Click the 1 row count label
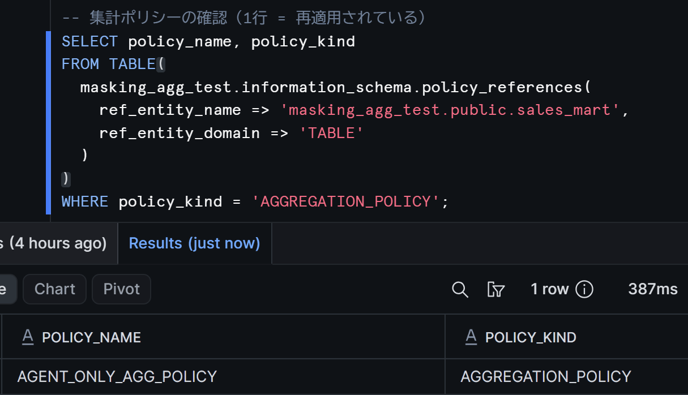 tap(549, 290)
